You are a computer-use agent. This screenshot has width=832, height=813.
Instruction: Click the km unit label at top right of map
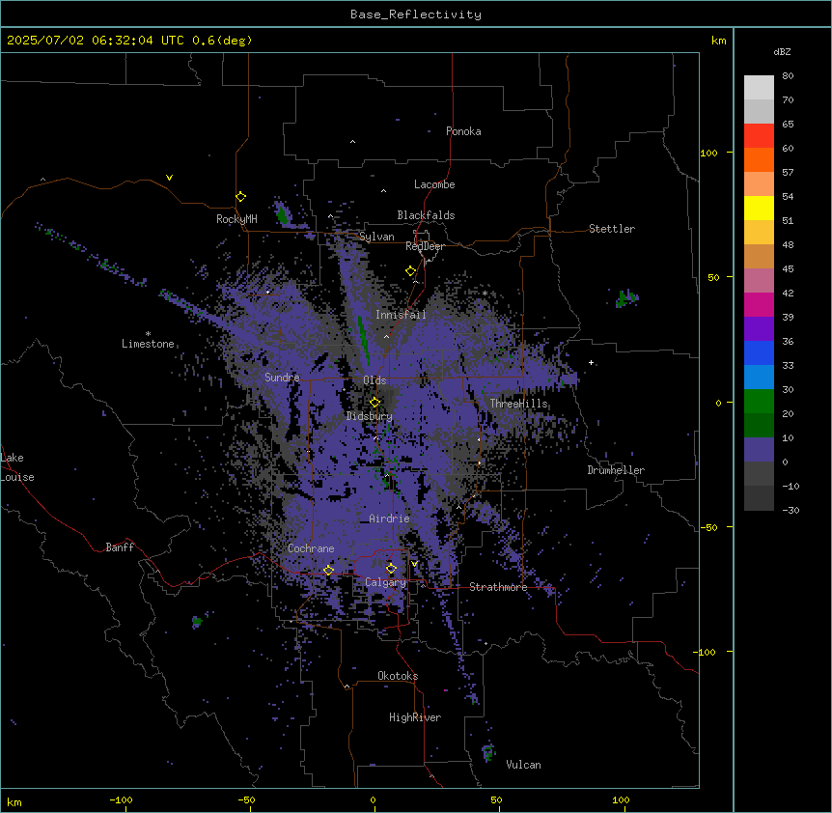tap(719, 41)
